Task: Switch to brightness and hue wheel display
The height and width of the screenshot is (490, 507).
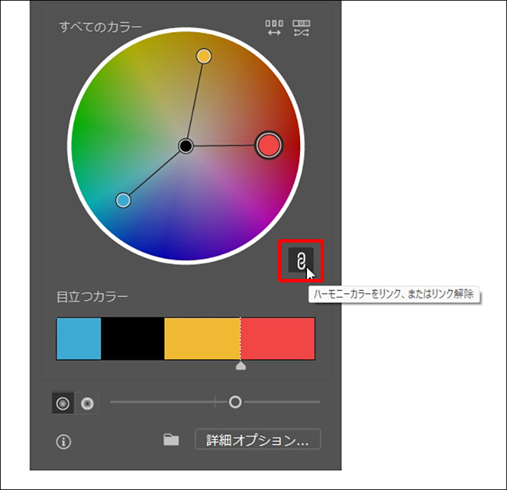Action: [x=86, y=404]
